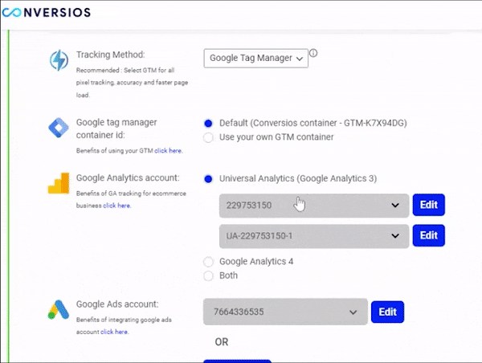Select Universal Analytics (Google Analytics 3) radio
The height and width of the screenshot is (363, 482).
click(x=208, y=179)
